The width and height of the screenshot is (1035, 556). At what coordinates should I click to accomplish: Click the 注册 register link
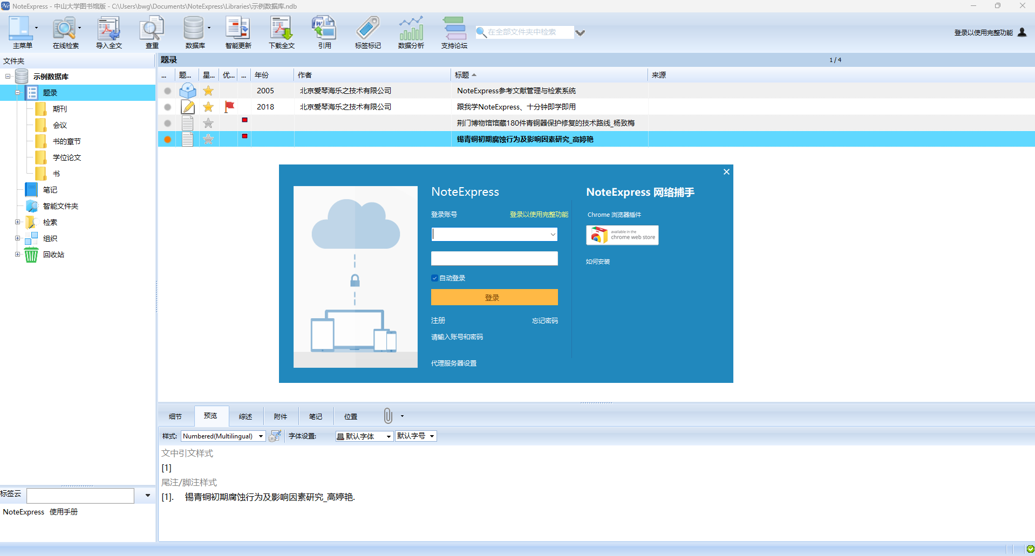[438, 320]
